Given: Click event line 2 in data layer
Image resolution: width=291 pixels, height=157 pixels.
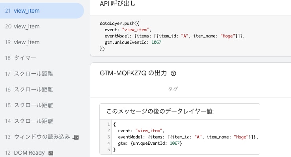Looking at the screenshot, I should point(141,131).
